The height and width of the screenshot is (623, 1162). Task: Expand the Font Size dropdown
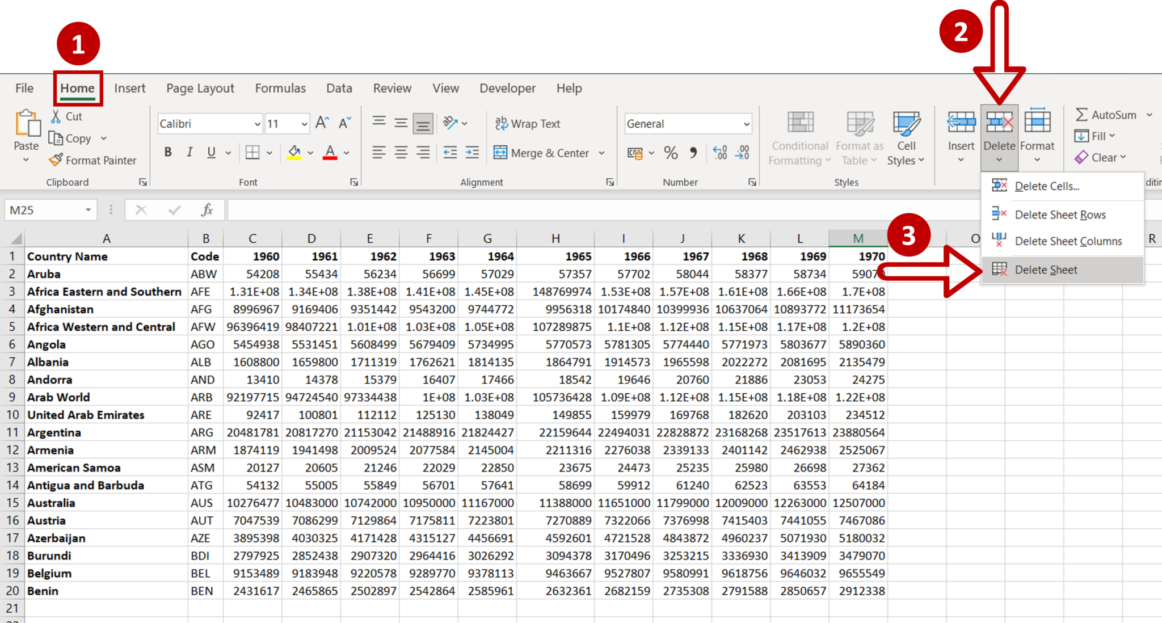304,123
